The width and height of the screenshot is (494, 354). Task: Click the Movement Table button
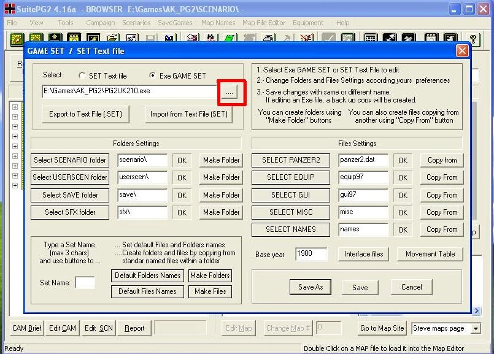coord(430,254)
